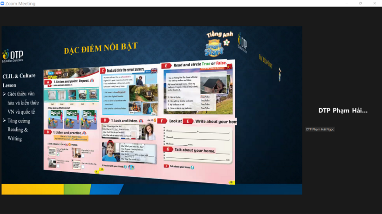Click the red section G badge
Image resolution: width=382 pixels, height=214 pixels.
coord(168,149)
